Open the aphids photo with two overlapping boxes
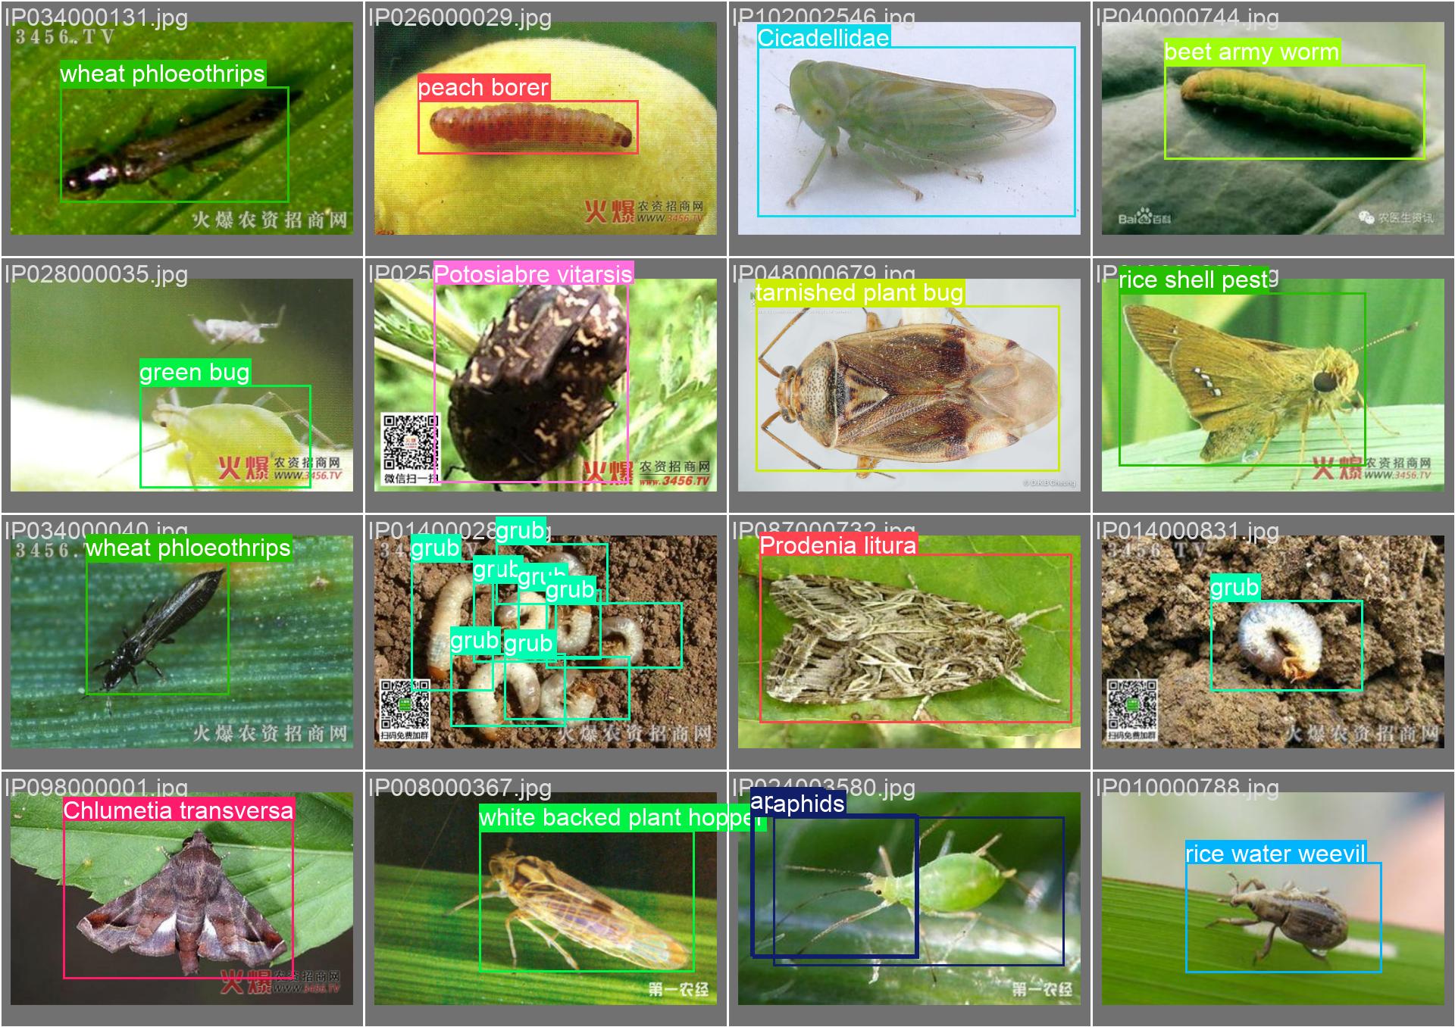The image size is (1455, 1027). [x=909, y=898]
